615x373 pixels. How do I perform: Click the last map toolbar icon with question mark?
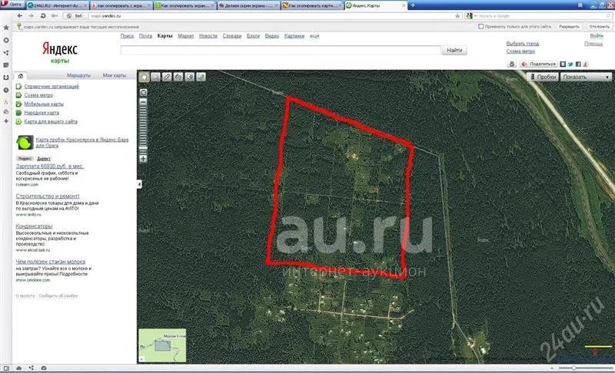pos(201,77)
